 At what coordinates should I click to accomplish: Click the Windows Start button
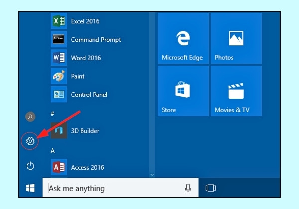(30, 188)
